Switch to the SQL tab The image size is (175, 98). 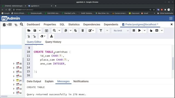pos(62,24)
